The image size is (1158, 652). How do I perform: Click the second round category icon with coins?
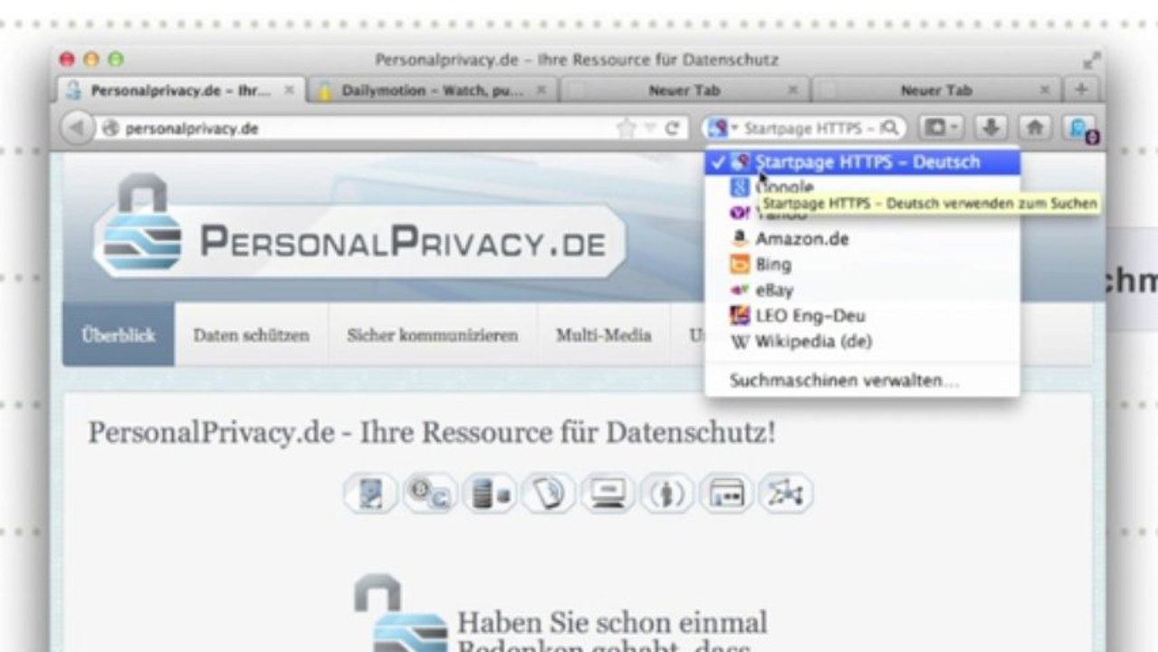[x=429, y=494]
